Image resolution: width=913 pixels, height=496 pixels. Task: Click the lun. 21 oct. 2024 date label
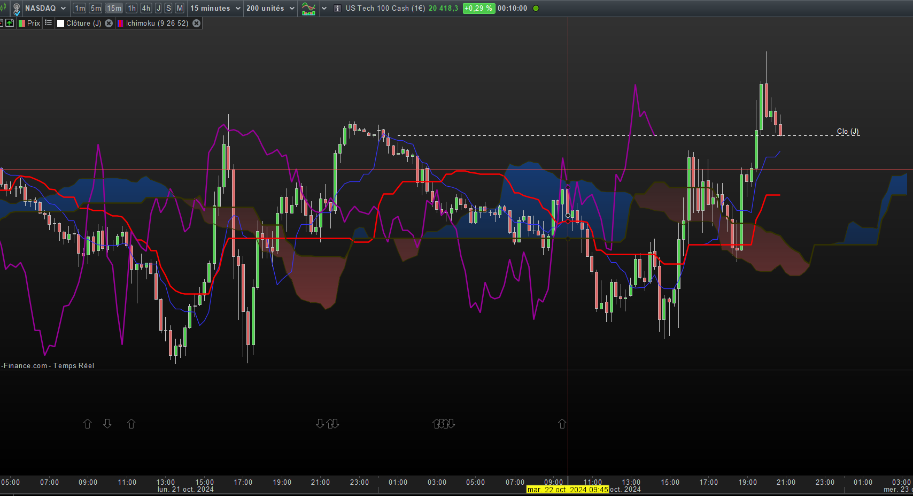click(x=185, y=490)
